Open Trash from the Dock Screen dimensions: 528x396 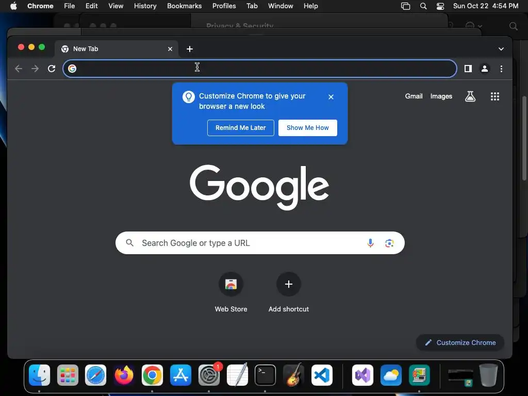click(x=489, y=375)
